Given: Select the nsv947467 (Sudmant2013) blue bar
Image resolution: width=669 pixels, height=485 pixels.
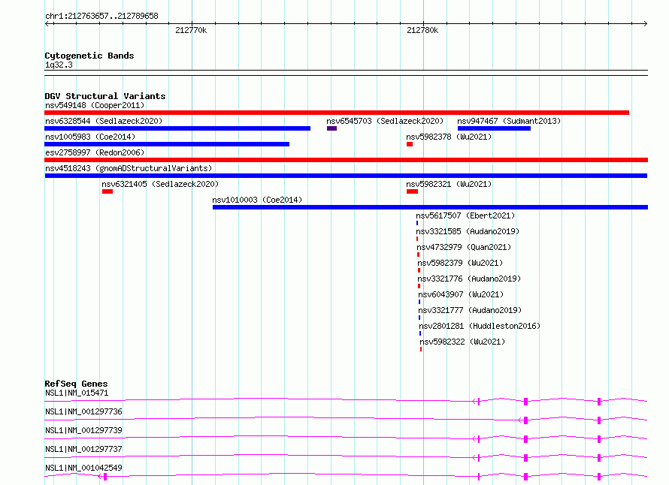Looking at the screenshot, I should tap(494, 128).
